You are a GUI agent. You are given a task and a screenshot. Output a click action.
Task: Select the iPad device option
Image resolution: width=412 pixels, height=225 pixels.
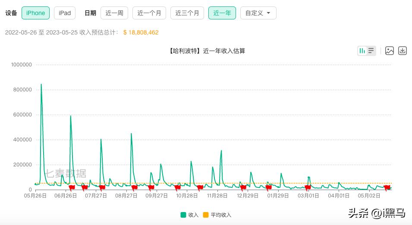click(x=65, y=13)
